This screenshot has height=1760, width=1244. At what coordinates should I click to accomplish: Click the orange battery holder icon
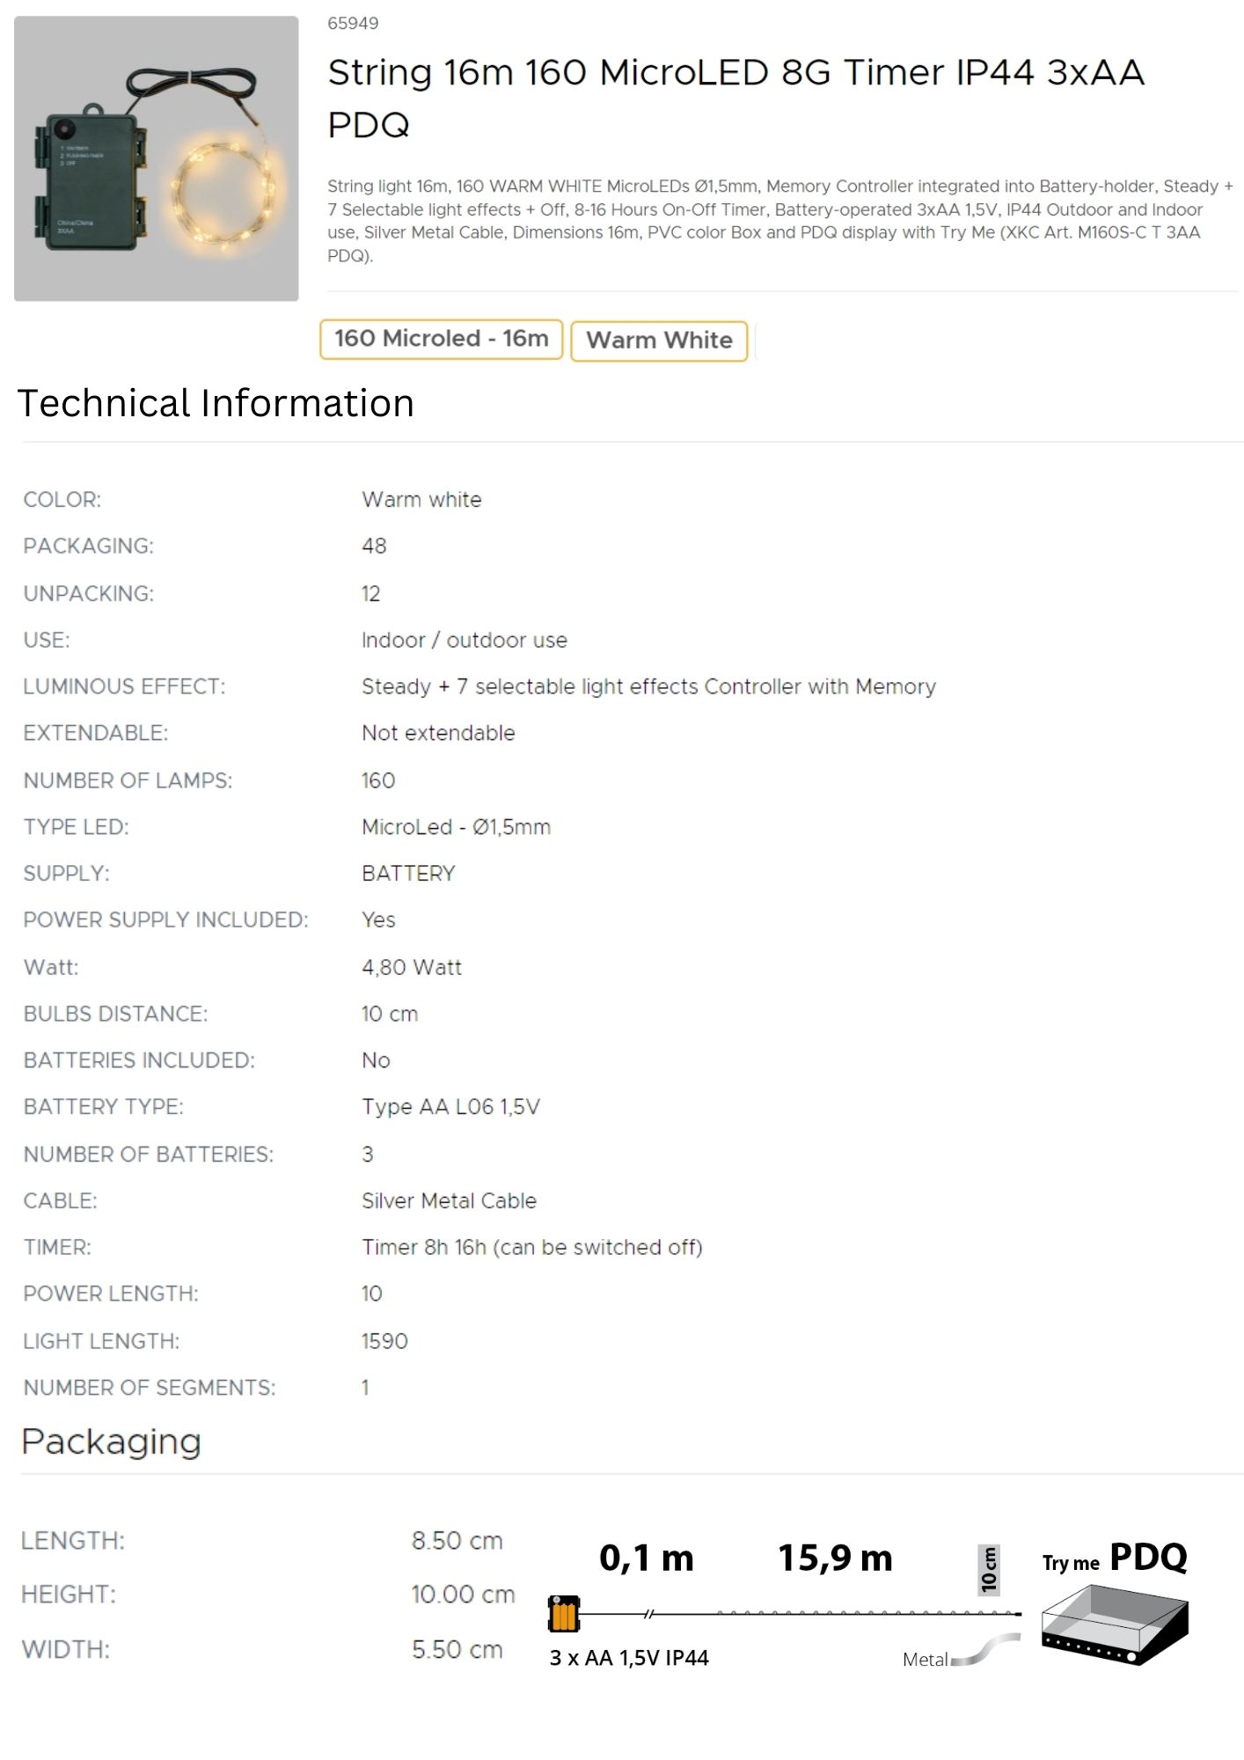click(x=563, y=1613)
